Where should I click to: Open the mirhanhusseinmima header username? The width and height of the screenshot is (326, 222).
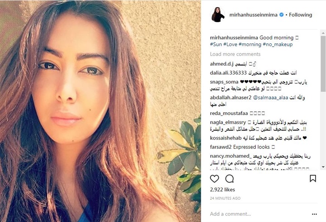(x=254, y=15)
